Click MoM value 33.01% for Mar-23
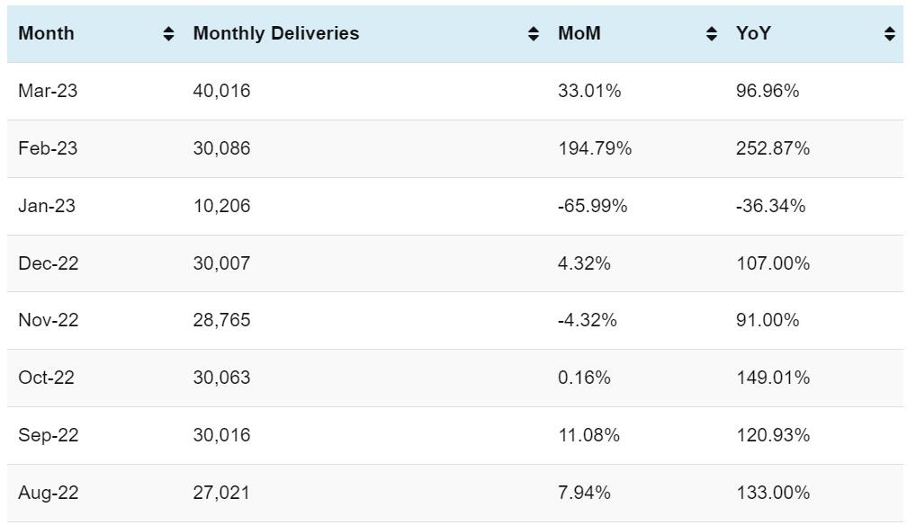This screenshot has width=907, height=525. click(x=588, y=91)
